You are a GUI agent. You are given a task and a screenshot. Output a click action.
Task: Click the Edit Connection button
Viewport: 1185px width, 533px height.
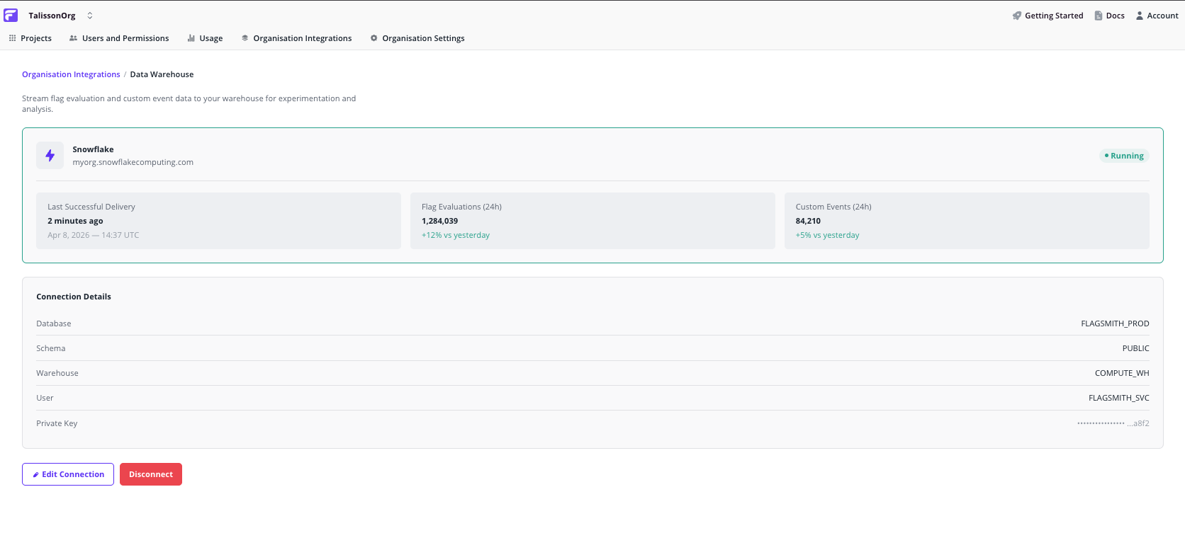(x=68, y=474)
